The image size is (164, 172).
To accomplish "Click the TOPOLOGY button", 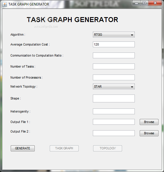I will pyautogui.click(x=108, y=148).
